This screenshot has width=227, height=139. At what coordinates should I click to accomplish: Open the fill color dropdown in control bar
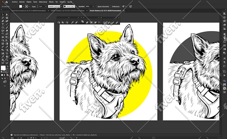click(x=23, y=6)
